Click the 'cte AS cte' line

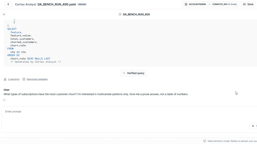point(18,52)
